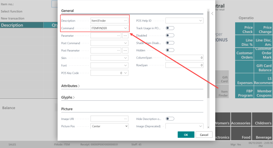This screenshot has width=273, height=148.
Task: Open the Skin dropdown list
Action: click(109, 58)
